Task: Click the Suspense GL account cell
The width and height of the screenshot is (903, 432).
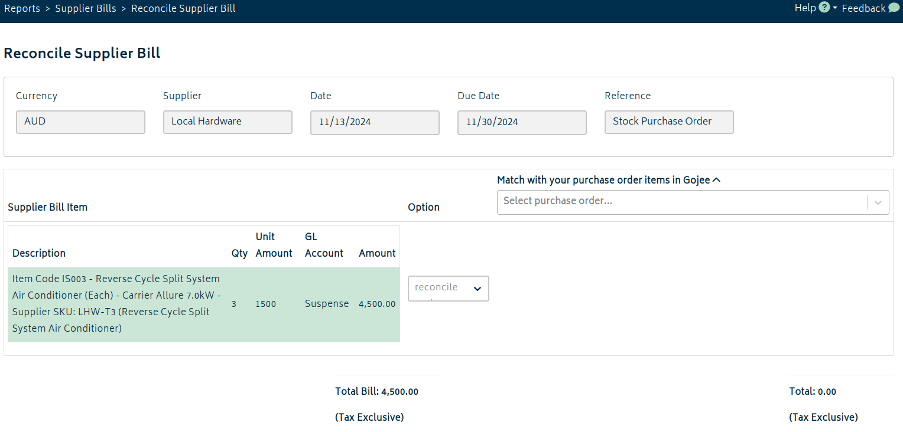Action: coord(327,304)
